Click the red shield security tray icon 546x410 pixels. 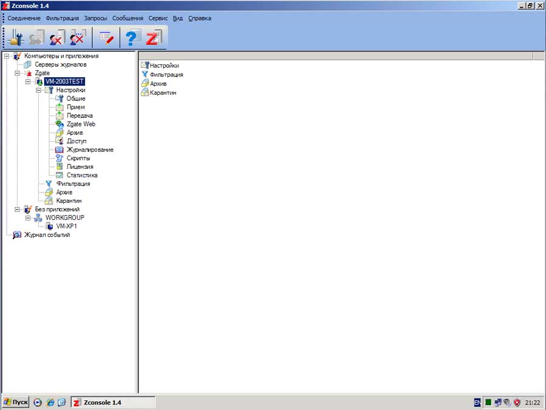pos(517,403)
